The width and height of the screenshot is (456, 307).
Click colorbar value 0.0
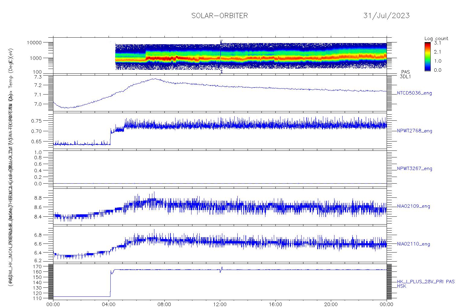[x=437, y=70]
